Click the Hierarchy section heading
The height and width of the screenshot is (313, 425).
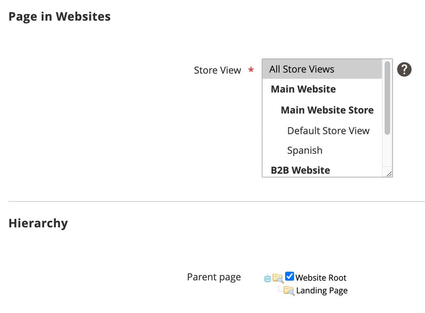click(38, 223)
